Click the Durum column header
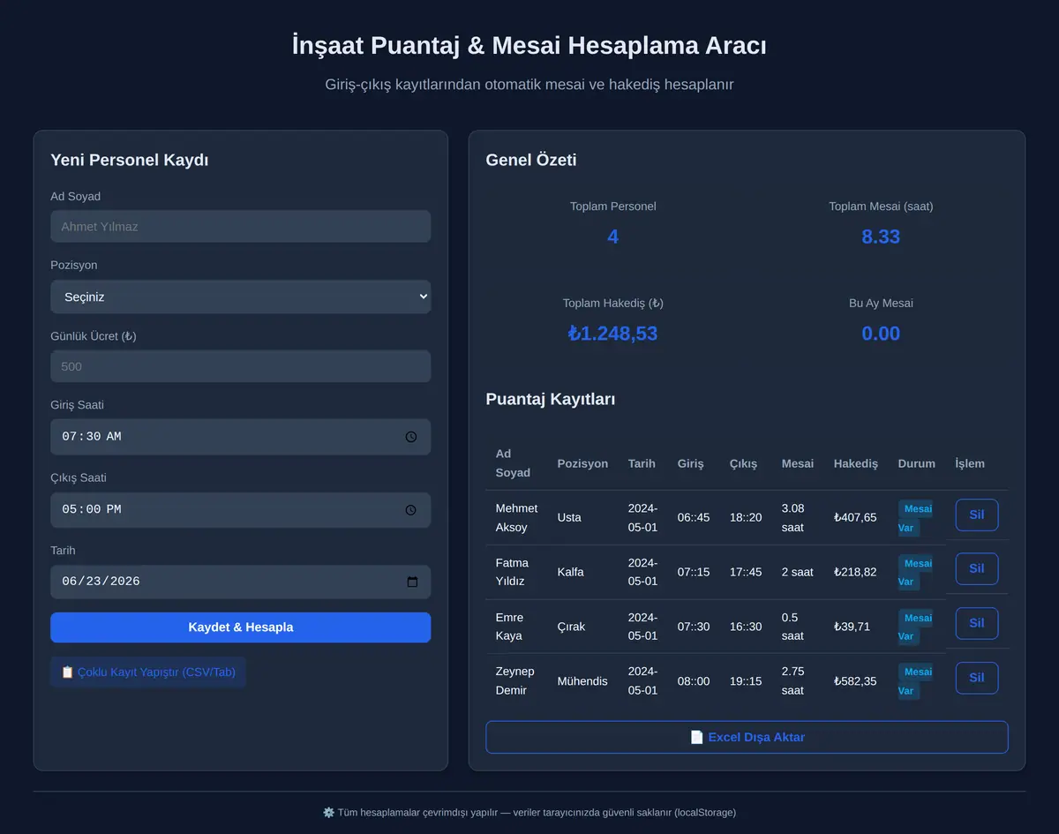The height and width of the screenshot is (834, 1059). (x=917, y=463)
